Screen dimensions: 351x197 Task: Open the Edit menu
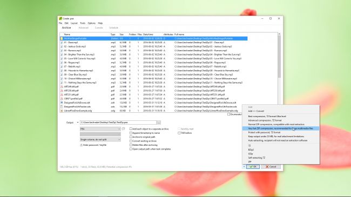(66, 23)
